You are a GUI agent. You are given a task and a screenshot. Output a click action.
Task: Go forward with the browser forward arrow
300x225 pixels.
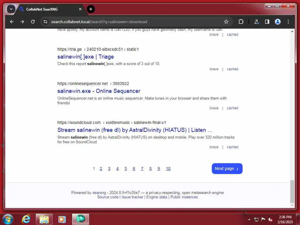(22, 22)
